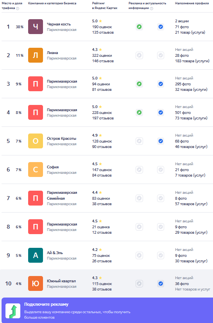Viewport: 213px width, 323px height.
Task: Click the green arrow icon in ad banner
Action: [13, 311]
